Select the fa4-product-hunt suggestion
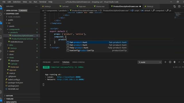The width and height of the screenshot is (184, 103). coord(97,42)
